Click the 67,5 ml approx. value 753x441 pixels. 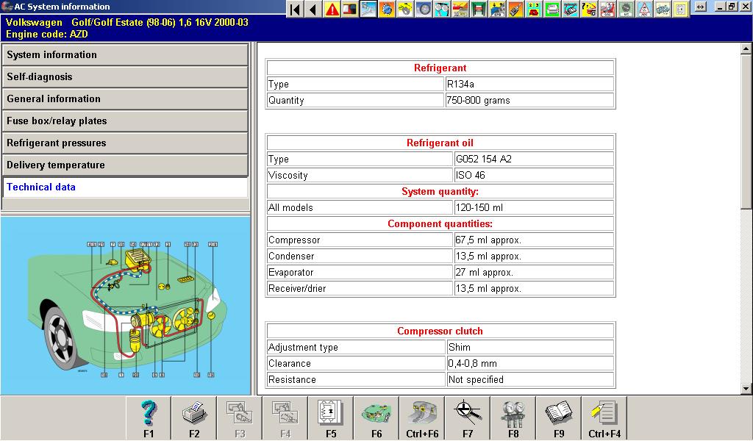coord(534,240)
